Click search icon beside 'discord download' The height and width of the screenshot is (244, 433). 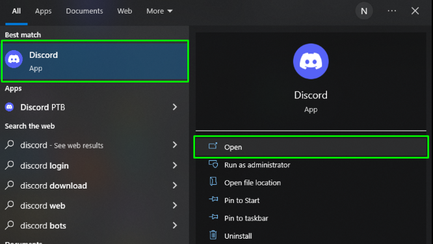click(9, 185)
